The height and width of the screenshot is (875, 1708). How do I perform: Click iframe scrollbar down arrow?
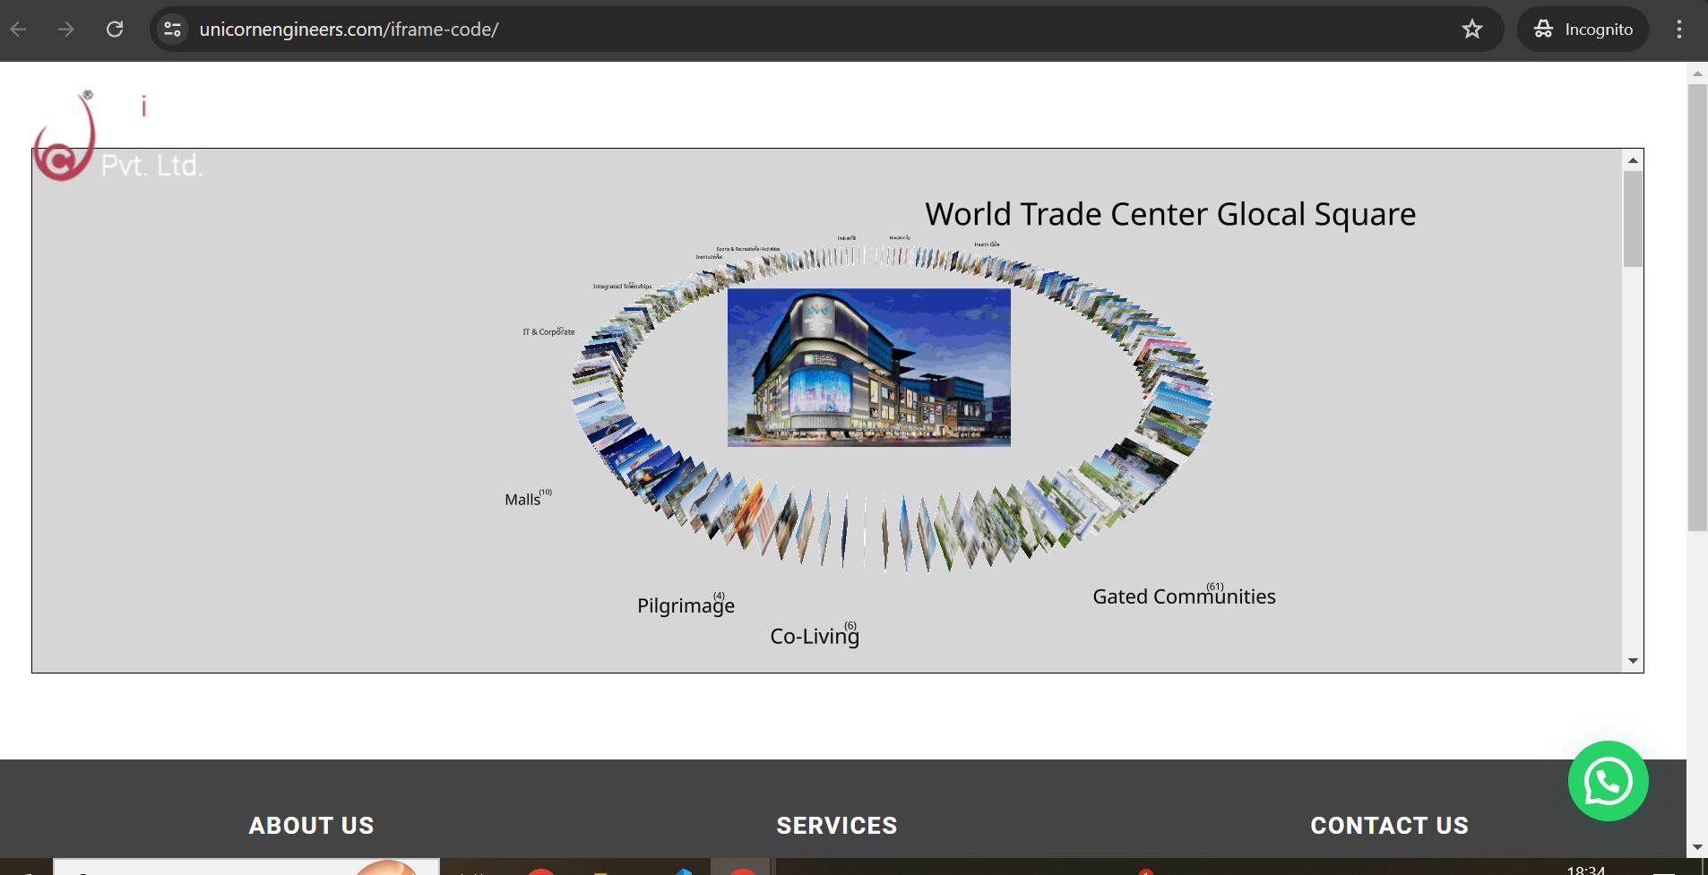(1633, 661)
